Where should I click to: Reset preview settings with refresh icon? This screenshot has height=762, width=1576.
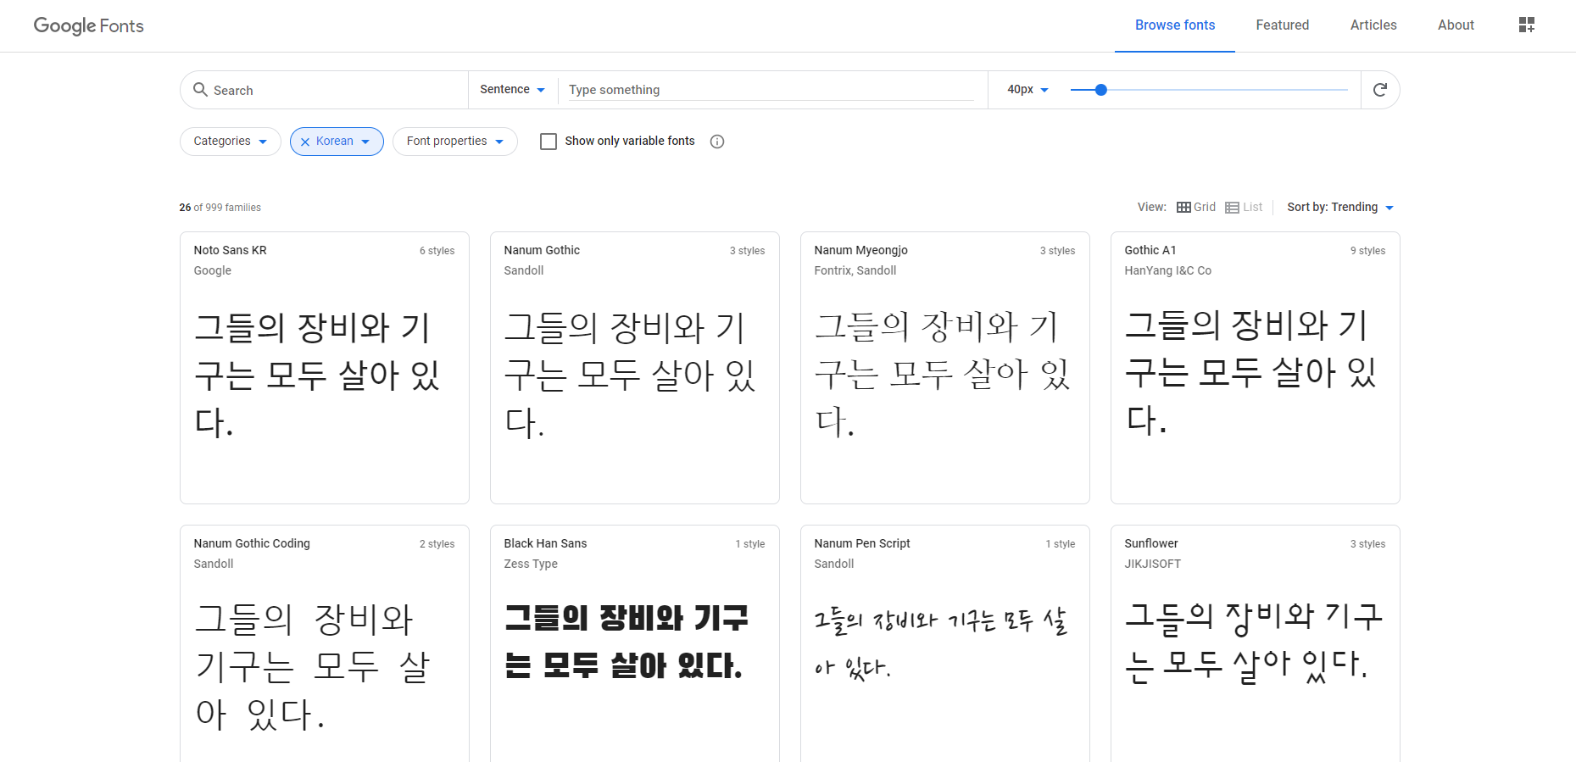pos(1380,90)
